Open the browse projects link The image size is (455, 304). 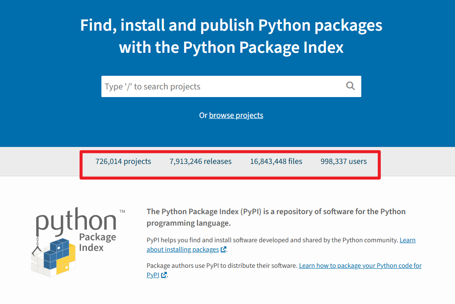(x=236, y=115)
